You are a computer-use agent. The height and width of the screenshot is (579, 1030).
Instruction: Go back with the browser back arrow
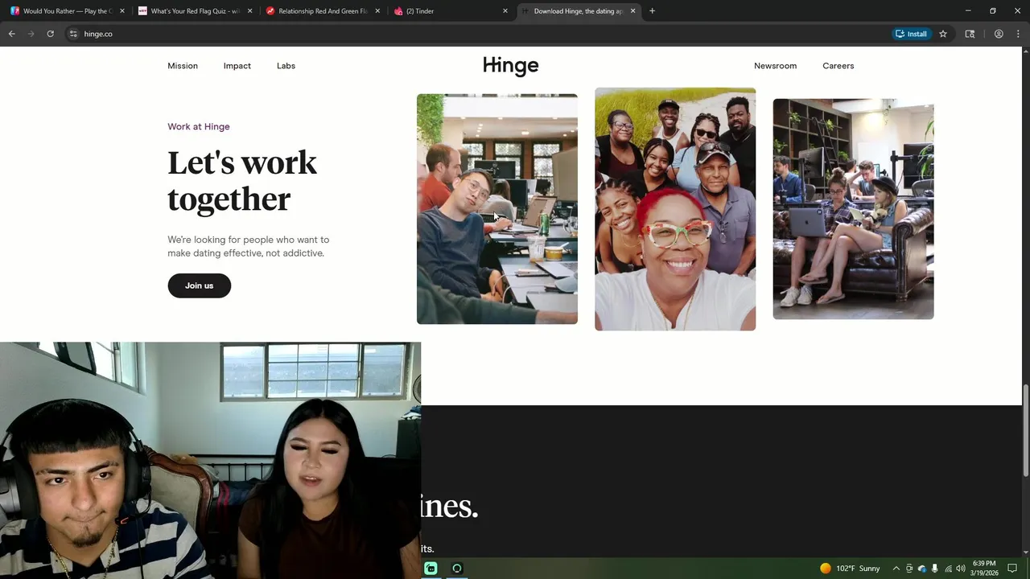click(11, 34)
